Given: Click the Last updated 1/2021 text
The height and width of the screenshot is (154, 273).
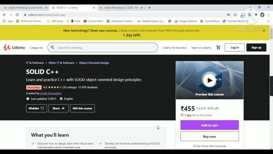Looking at the screenshot, I should point(44,99).
